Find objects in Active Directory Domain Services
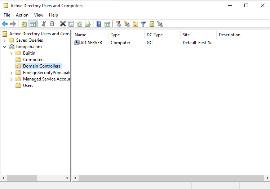 tap(152, 24)
